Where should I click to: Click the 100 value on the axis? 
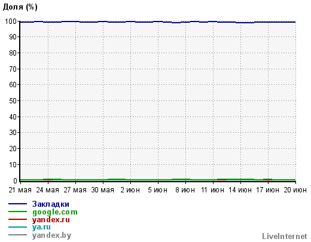click(11, 22)
